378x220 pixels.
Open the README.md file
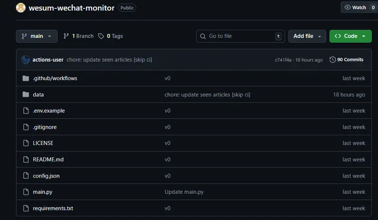click(48, 160)
